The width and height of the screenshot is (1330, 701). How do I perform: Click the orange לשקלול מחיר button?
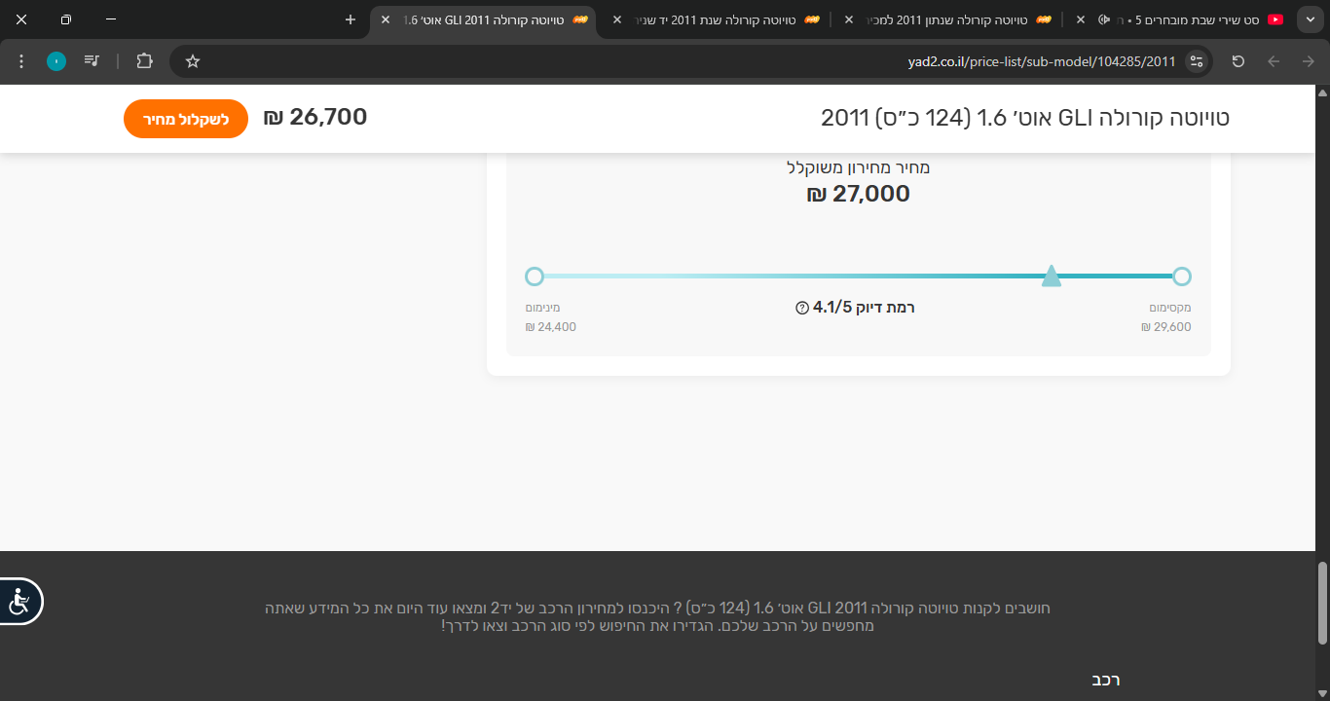click(186, 119)
